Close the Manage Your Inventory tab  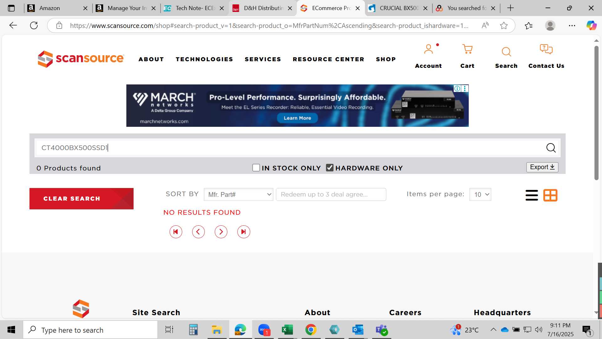click(153, 8)
